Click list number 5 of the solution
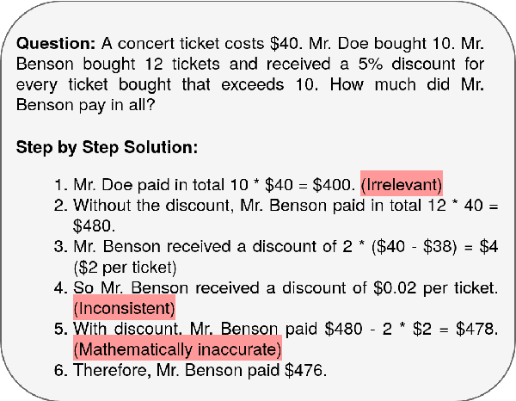Image resolution: width=516 pixels, height=401 pixels. 59,329
